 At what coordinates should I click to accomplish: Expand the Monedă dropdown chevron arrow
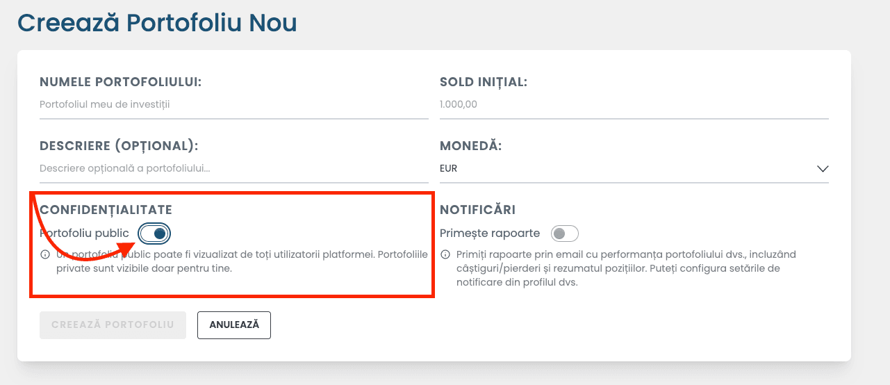(x=823, y=169)
